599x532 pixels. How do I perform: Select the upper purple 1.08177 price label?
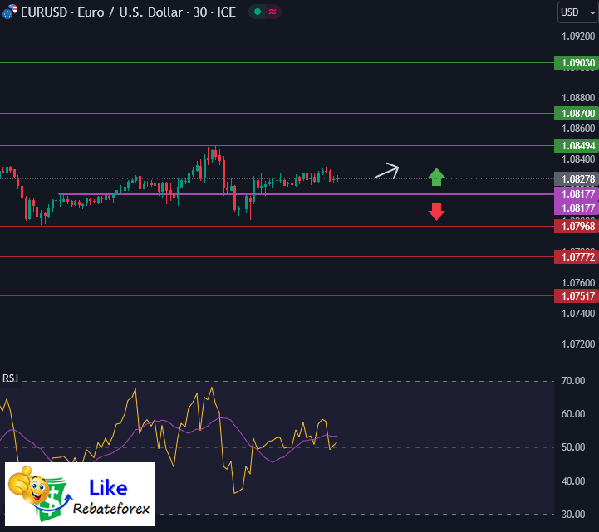coord(576,194)
